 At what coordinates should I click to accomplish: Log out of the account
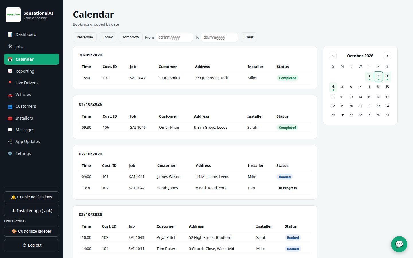pyautogui.click(x=32, y=245)
